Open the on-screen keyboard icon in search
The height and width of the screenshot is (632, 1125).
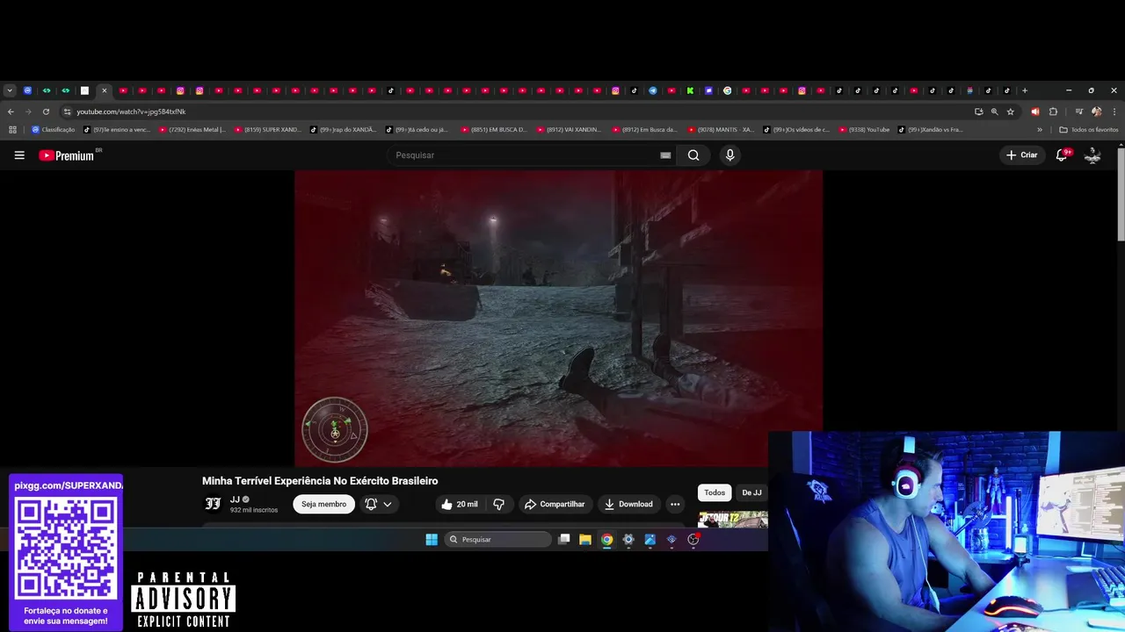coord(665,155)
